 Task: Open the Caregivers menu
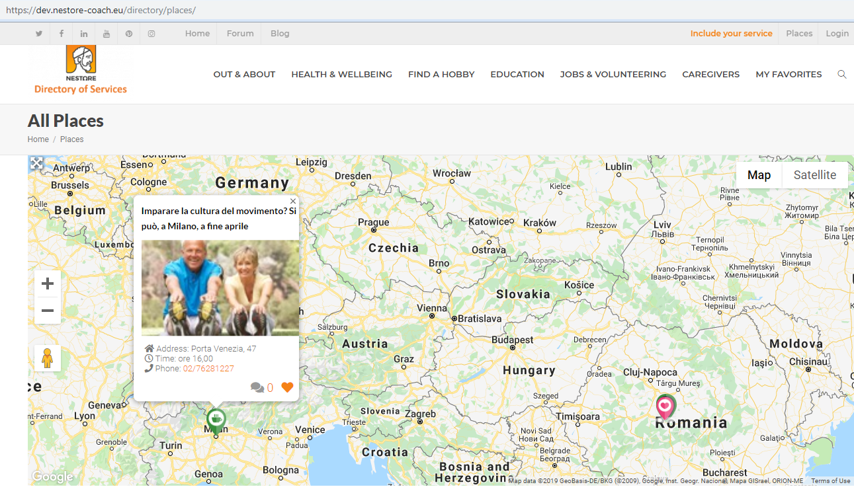point(711,75)
